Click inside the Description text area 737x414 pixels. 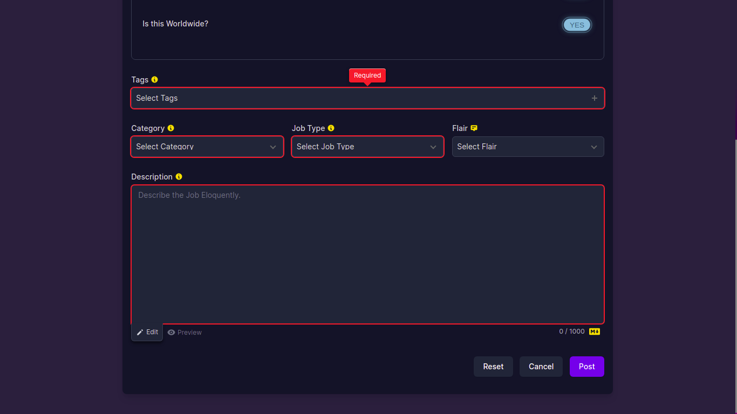pyautogui.click(x=367, y=253)
